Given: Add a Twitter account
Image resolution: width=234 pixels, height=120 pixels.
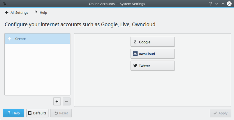Looking at the screenshot, I should point(152,66).
